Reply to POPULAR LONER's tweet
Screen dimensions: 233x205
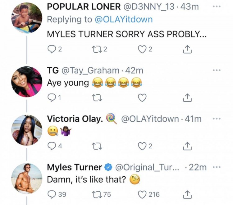[x=51, y=49]
